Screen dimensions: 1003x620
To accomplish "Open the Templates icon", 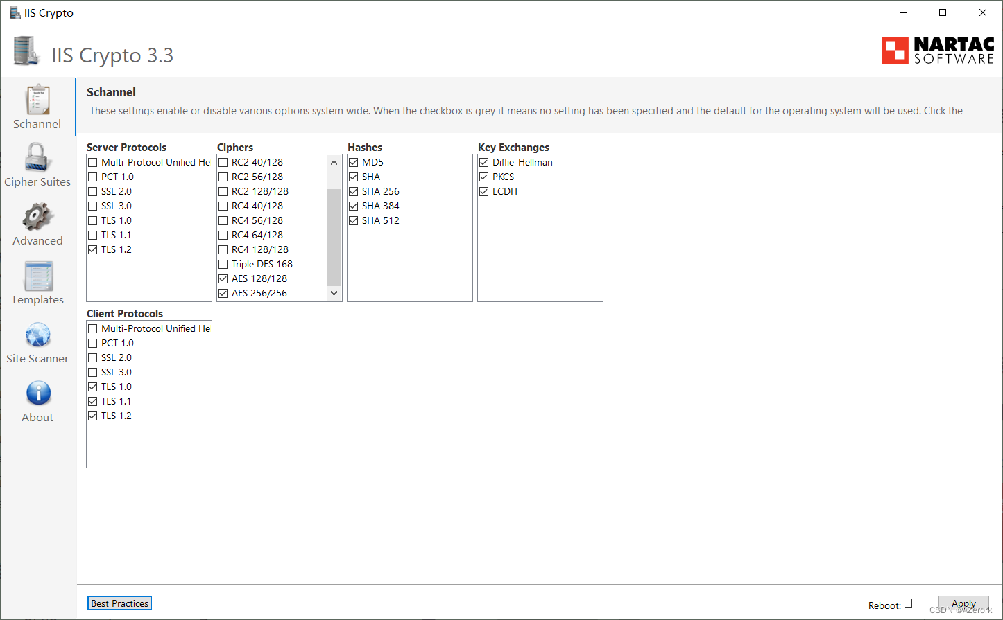I will click(38, 276).
